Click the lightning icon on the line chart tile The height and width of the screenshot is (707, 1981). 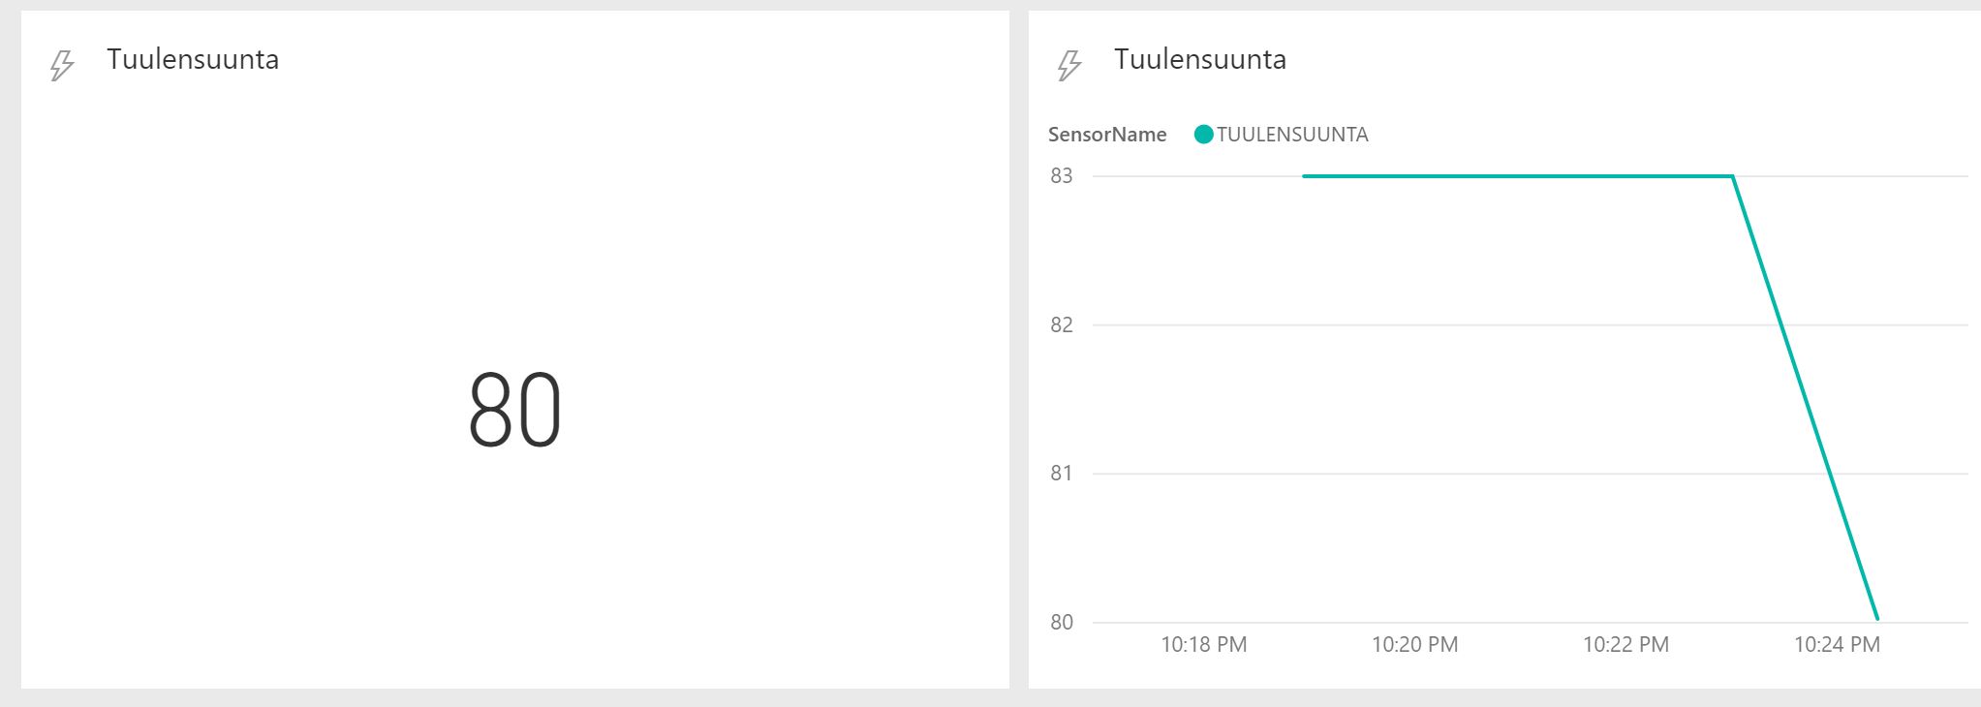[x=1069, y=65]
